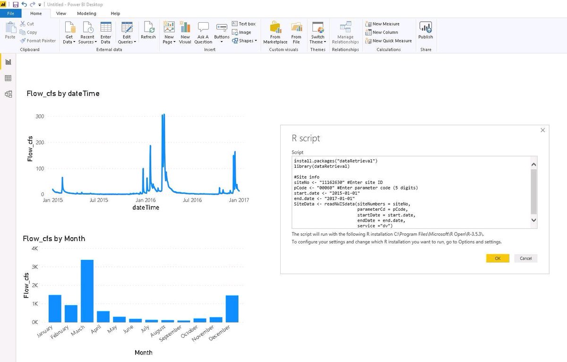Click the script scrollbar up arrow
This screenshot has height=362, width=567.
coord(534,164)
